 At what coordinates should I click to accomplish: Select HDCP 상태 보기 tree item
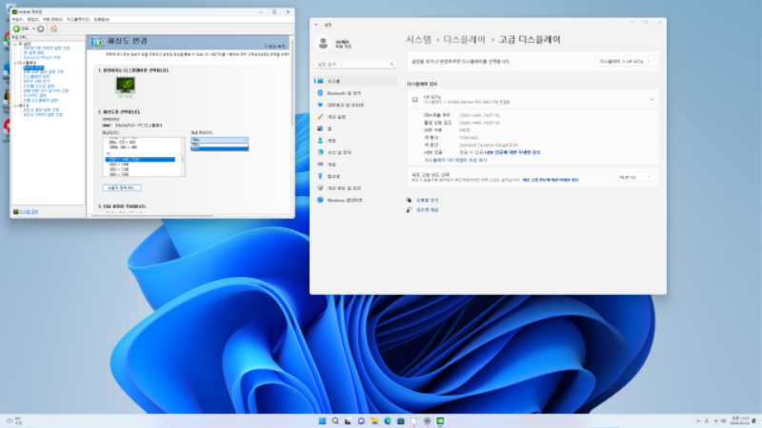coord(37,82)
